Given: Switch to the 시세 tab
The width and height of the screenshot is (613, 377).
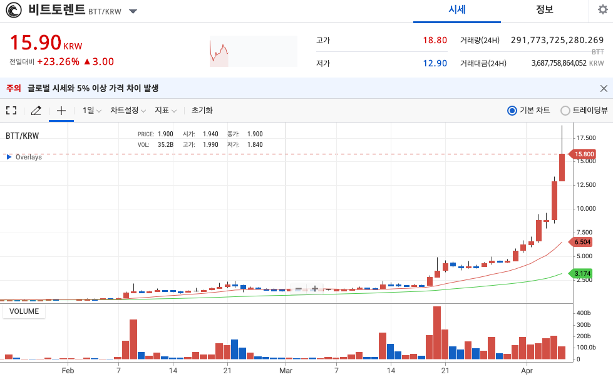Looking at the screenshot, I should [457, 10].
